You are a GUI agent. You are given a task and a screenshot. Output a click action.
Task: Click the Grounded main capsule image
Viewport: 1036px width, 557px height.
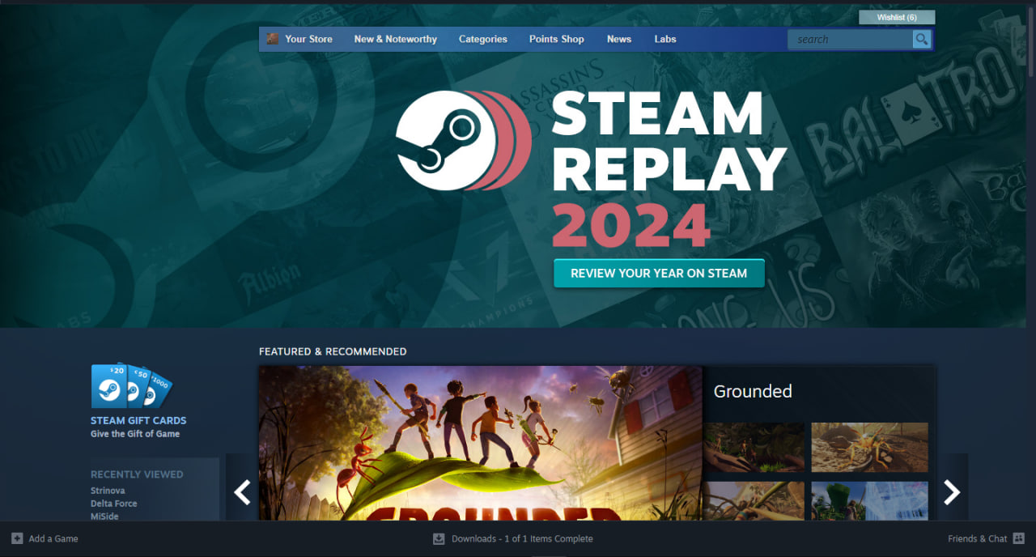[x=481, y=444]
